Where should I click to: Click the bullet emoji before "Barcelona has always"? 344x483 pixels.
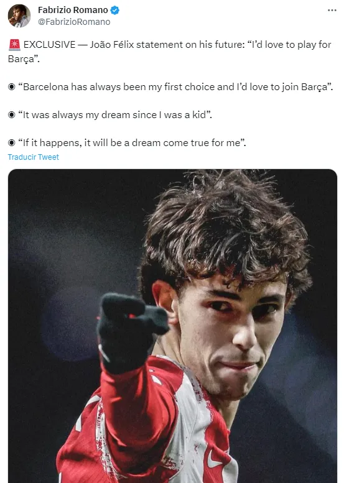point(11,87)
